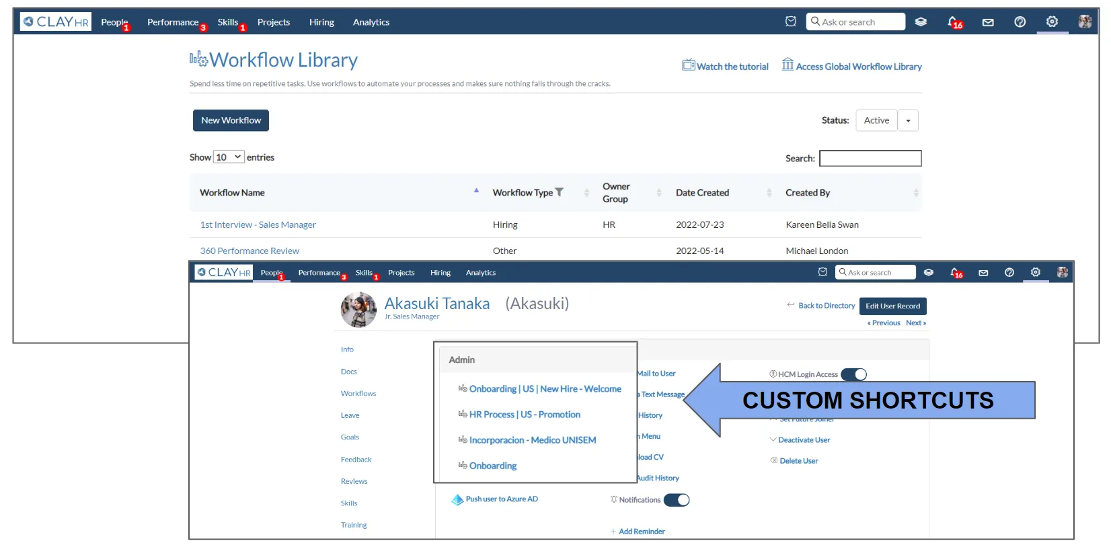
Task: Open the help question mark icon in the Workflow Library window
Action: pos(1020,22)
